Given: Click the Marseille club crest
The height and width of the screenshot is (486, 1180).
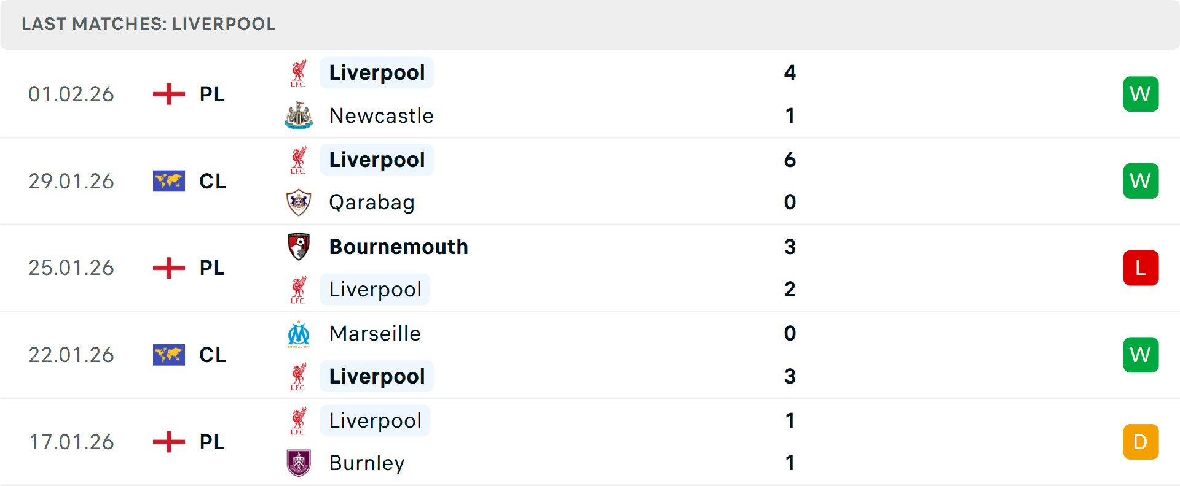Looking at the screenshot, I should 299,334.
